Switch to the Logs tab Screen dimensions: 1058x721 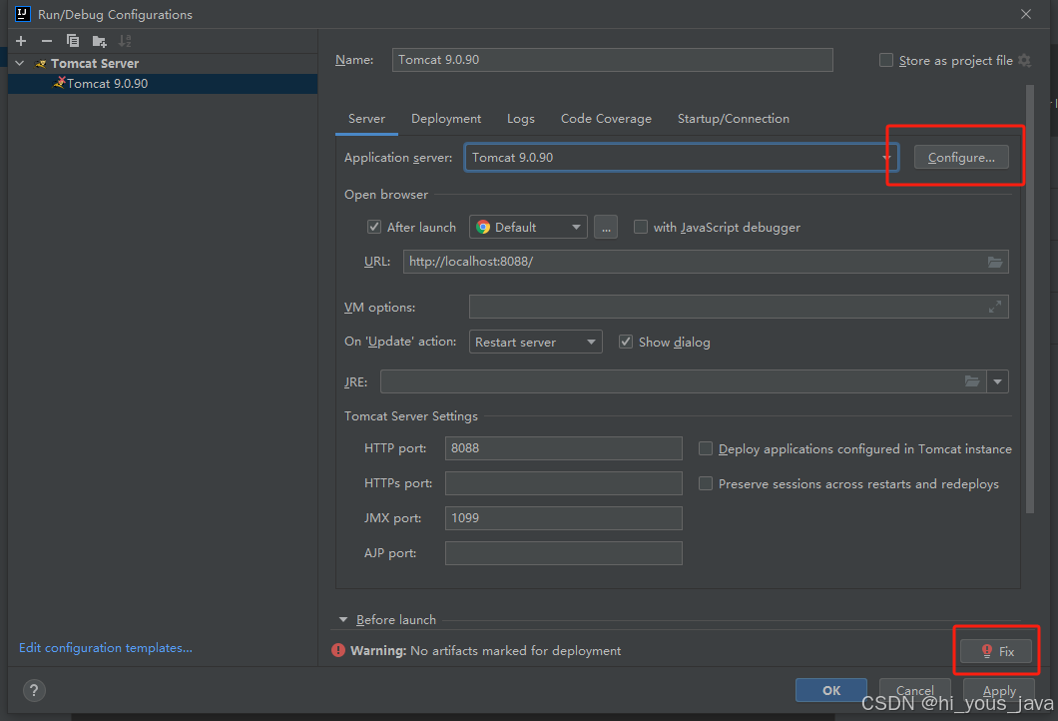[520, 119]
